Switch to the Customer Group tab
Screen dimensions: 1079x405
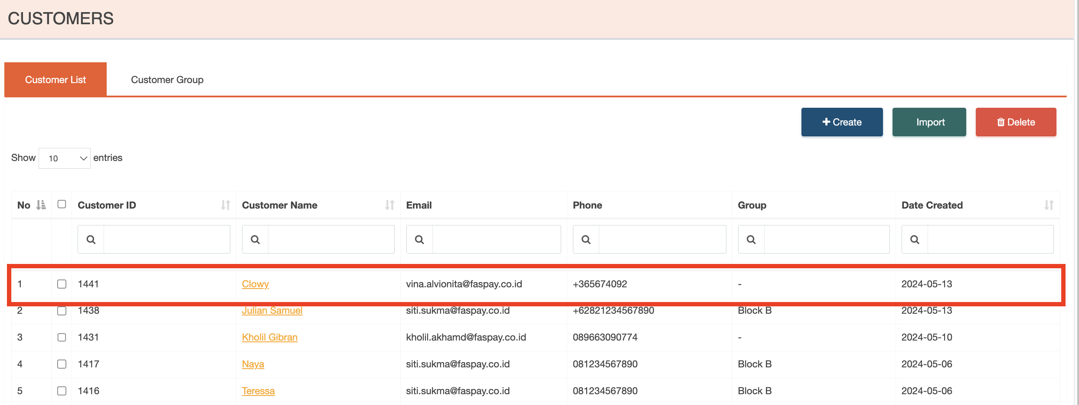click(167, 80)
